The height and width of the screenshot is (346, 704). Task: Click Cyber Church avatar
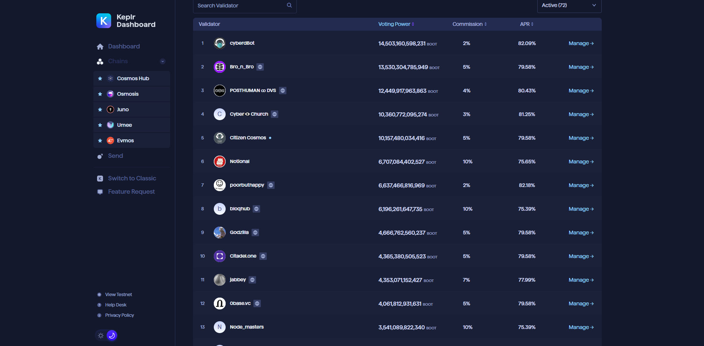tap(220, 114)
